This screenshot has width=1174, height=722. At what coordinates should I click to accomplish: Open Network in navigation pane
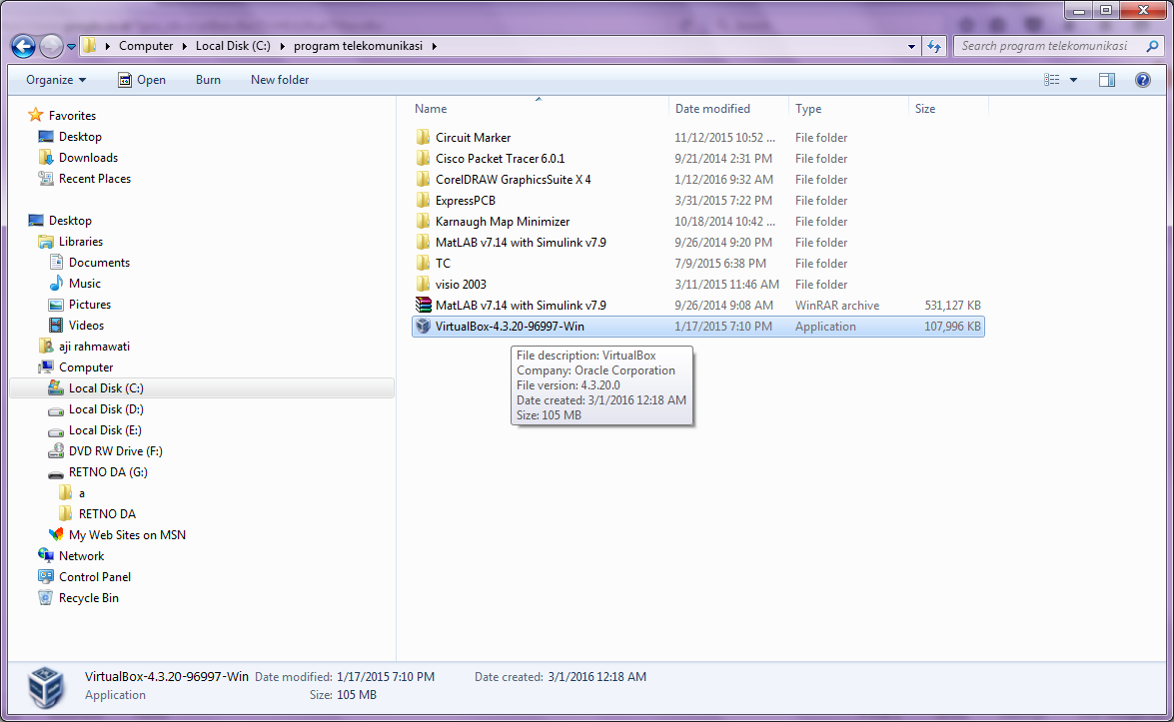tap(82, 555)
